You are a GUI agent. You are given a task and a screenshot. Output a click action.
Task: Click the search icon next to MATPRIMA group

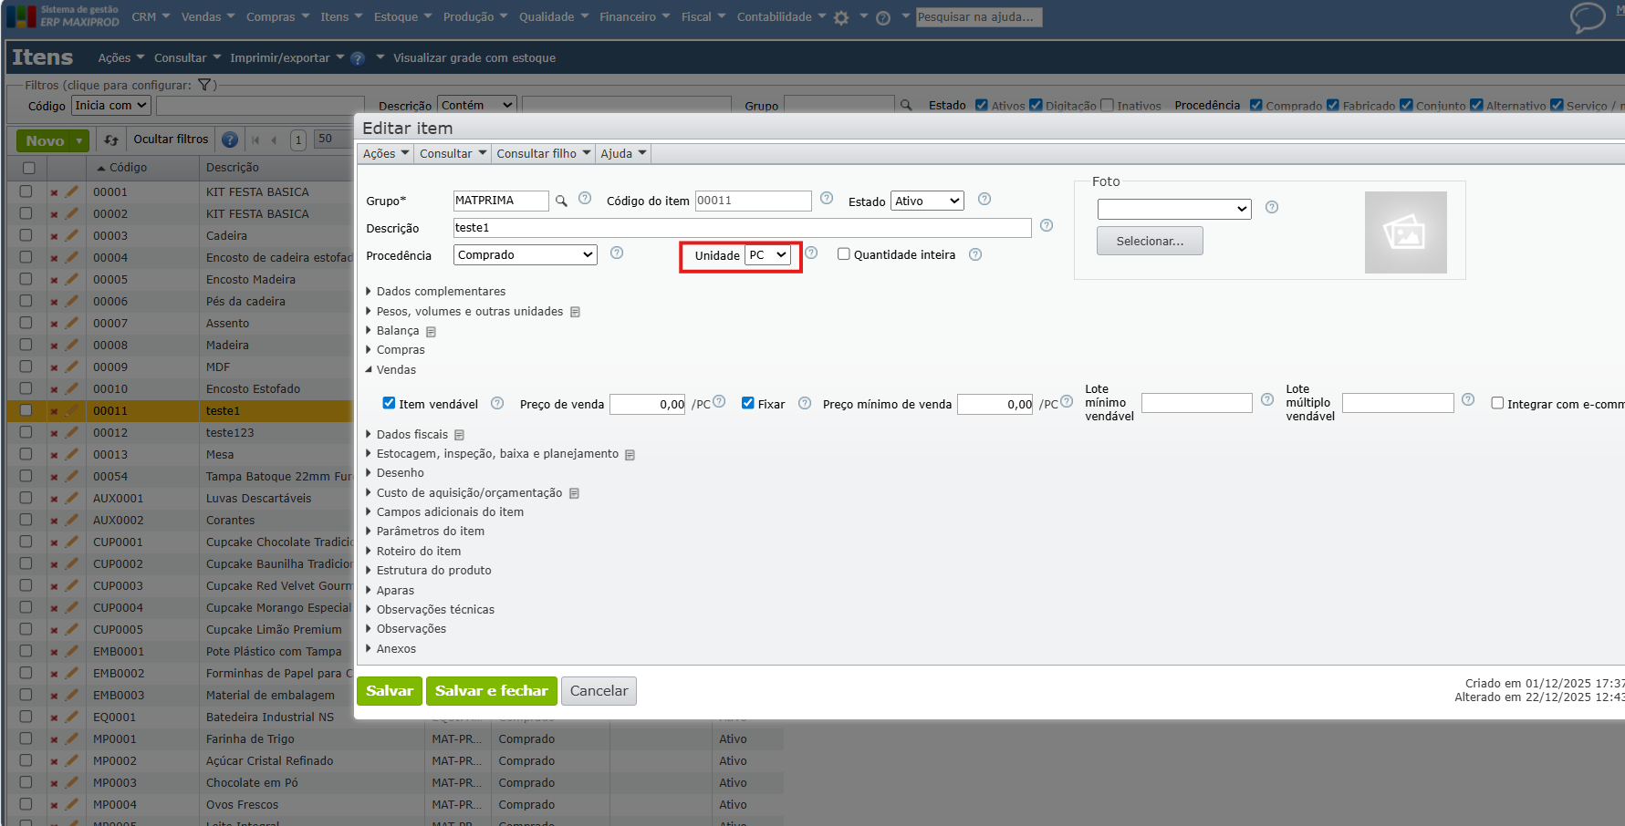coord(562,201)
